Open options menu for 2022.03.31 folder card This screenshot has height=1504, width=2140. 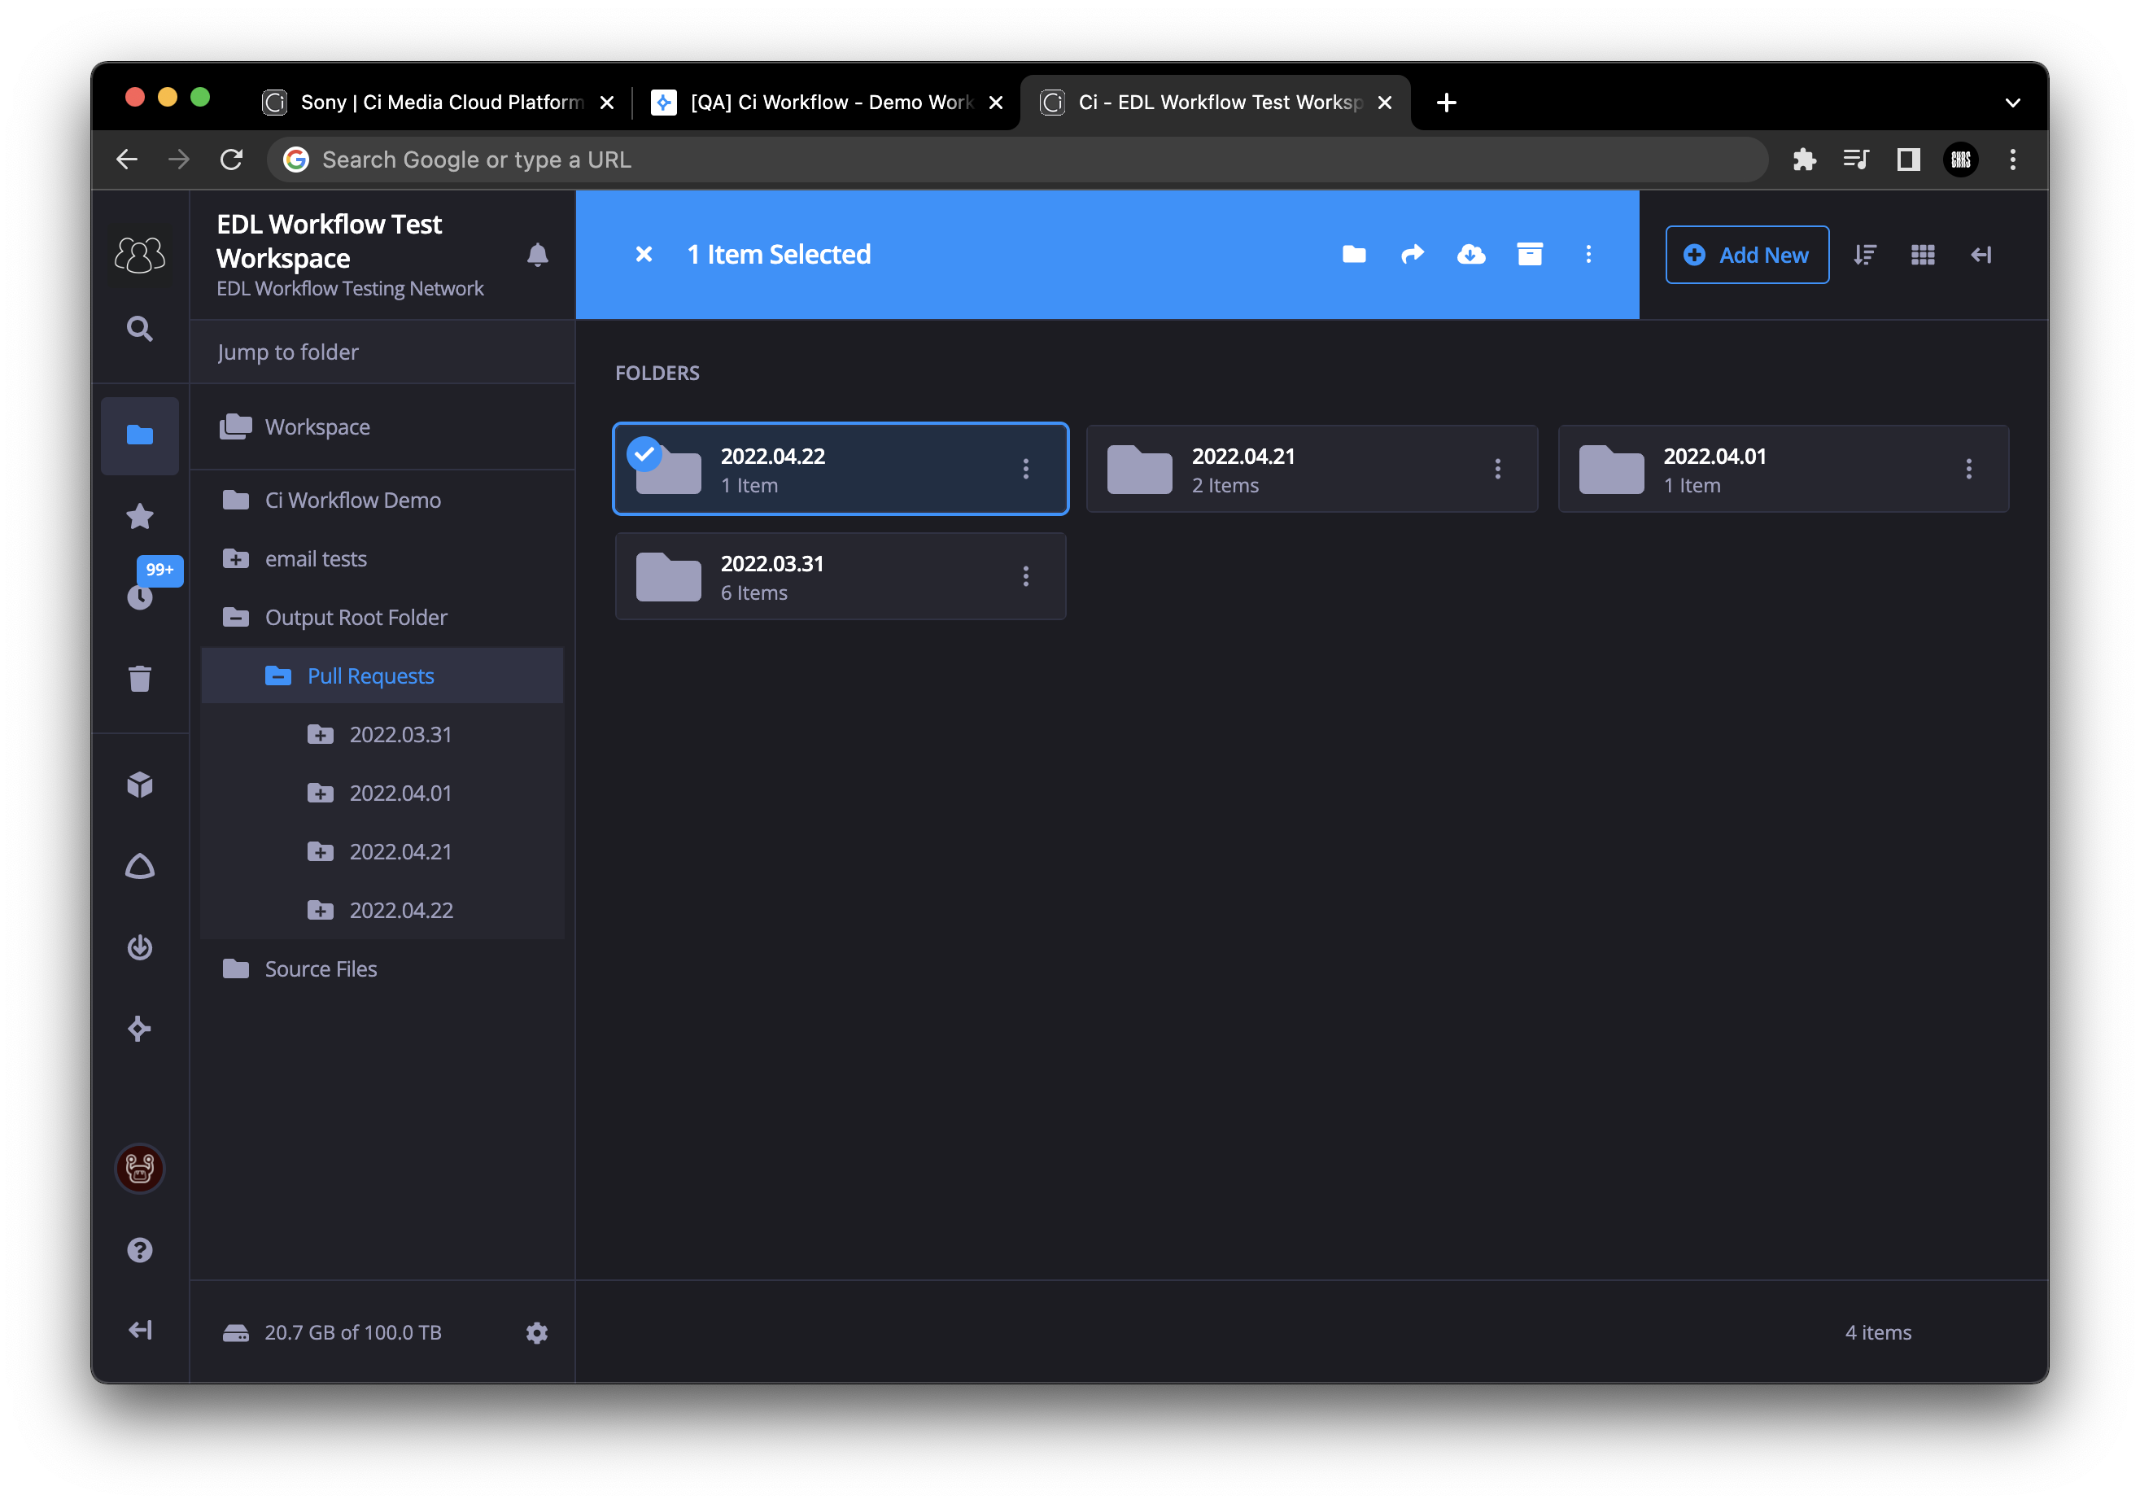[1025, 576]
